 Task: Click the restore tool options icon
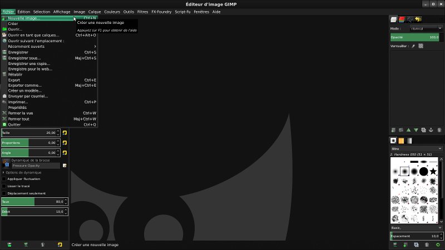26,244
